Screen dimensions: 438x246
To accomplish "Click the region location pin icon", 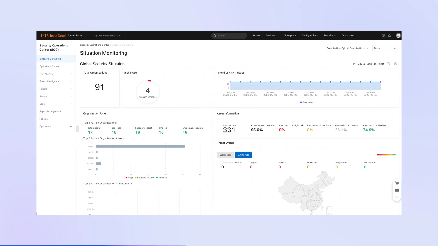I will click(x=96, y=36).
